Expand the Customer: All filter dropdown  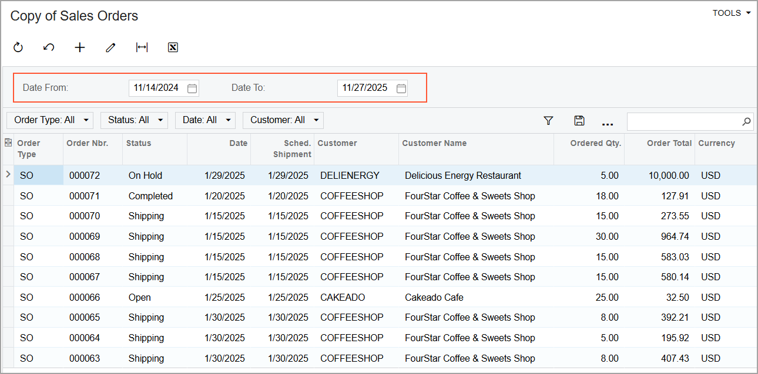[x=283, y=120]
